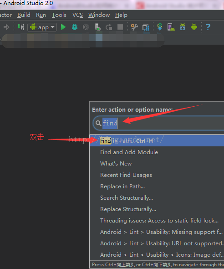Open the Build menu
Screen dimensions: 224x269
[x=24, y=15]
